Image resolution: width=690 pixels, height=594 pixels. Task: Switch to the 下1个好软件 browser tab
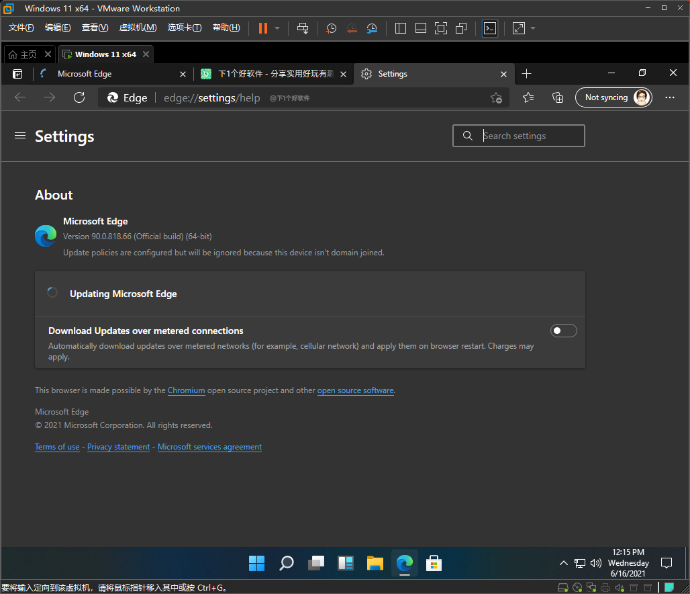coord(275,74)
